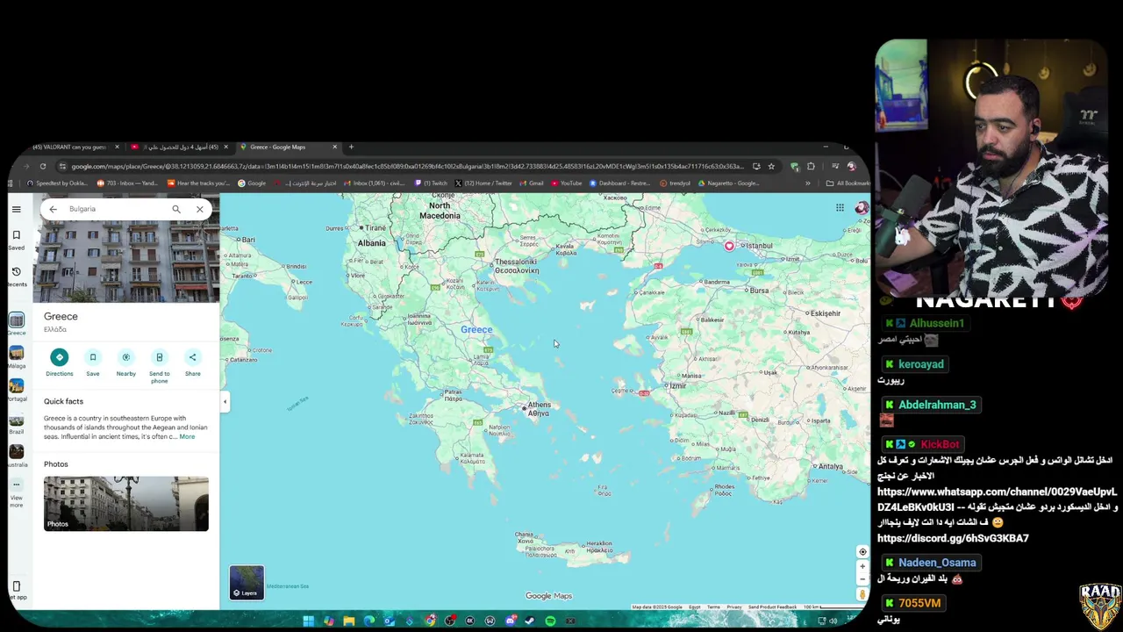Click the Google account avatar on map
The width and height of the screenshot is (1123, 632).
pos(862,208)
